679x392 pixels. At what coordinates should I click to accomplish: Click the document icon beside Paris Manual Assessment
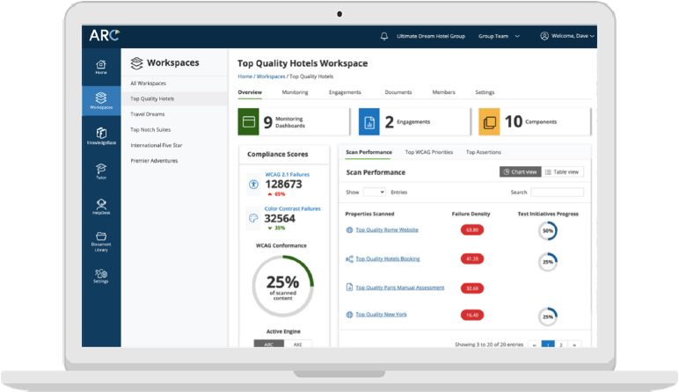point(349,287)
